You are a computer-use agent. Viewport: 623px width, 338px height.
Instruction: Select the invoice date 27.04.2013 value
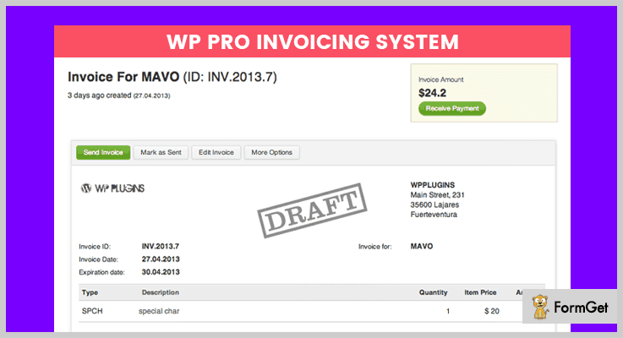pos(161,259)
